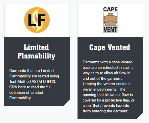The width and height of the screenshot is (149, 123).
Task: Click 'keeping the wearer cooler in' line
Action: pos(107,84)
